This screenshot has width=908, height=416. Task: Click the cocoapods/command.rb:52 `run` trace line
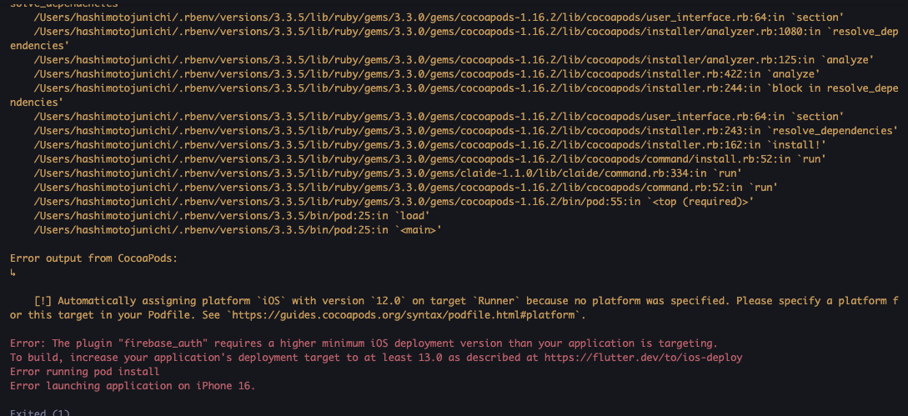click(x=406, y=187)
